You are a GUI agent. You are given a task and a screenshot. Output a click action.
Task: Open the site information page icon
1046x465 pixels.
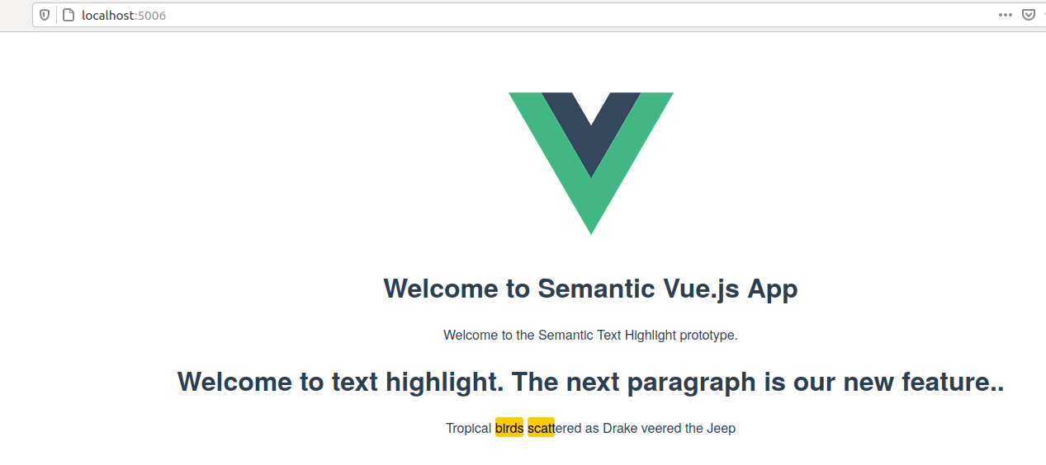coord(68,15)
